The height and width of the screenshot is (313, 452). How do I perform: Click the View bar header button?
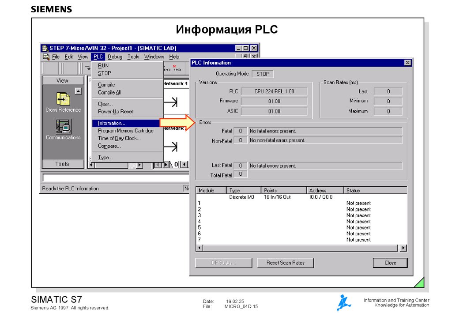[63, 80]
